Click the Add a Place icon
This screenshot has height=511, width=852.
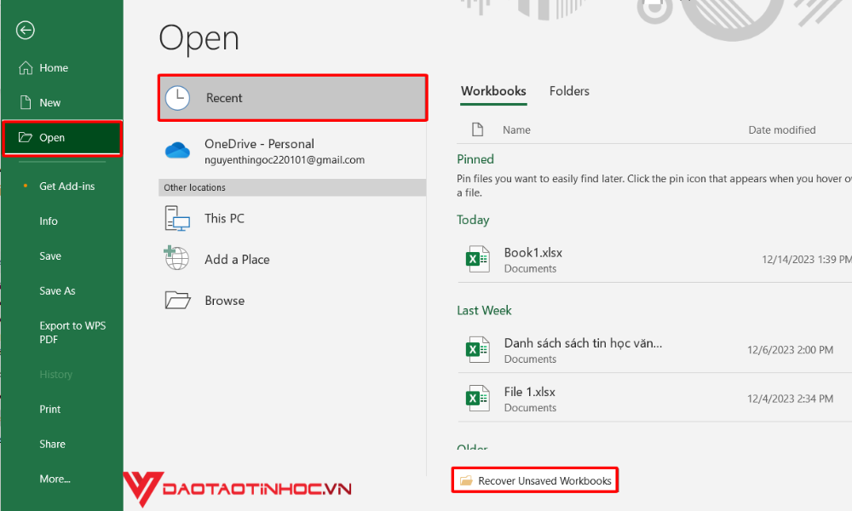click(x=176, y=259)
